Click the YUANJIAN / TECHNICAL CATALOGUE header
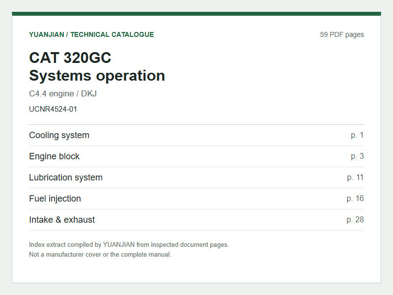The height and width of the screenshot is (295, 393). coord(91,34)
